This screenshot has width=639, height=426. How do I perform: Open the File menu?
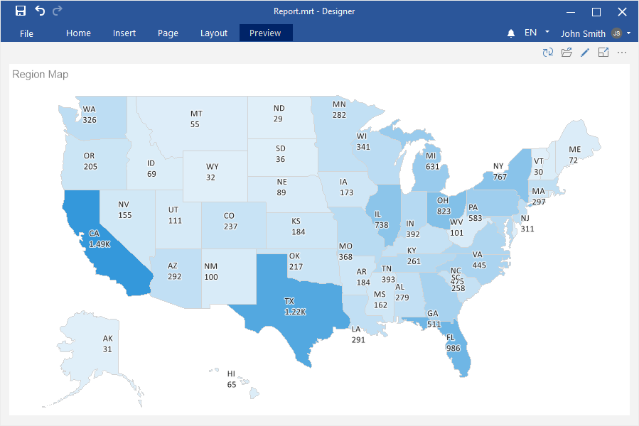tap(26, 33)
